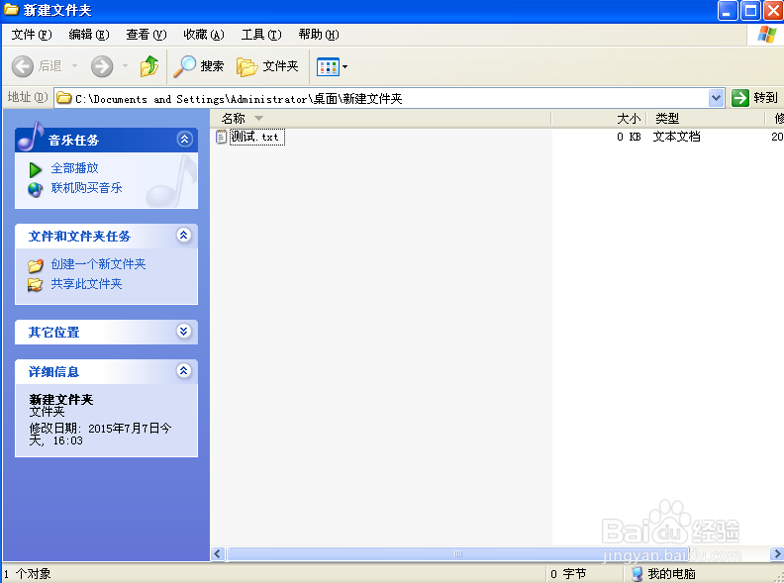Expand the address bar dropdown
This screenshot has width=784, height=583.
pos(716,98)
